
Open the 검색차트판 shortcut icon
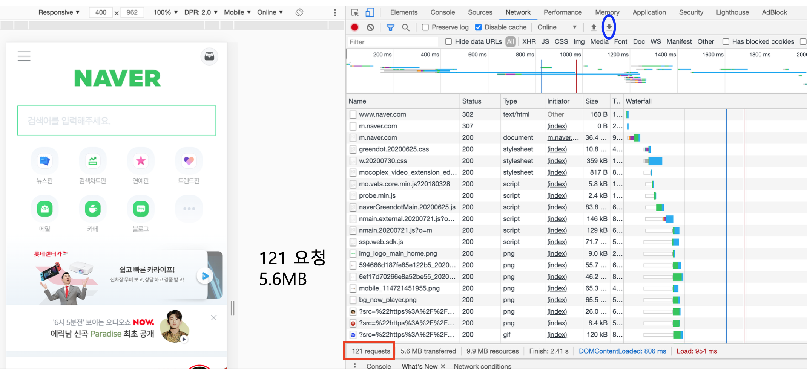tap(93, 161)
